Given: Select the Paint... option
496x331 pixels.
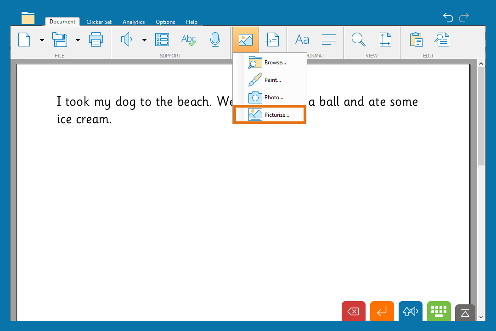Looking at the screenshot, I should click(270, 80).
